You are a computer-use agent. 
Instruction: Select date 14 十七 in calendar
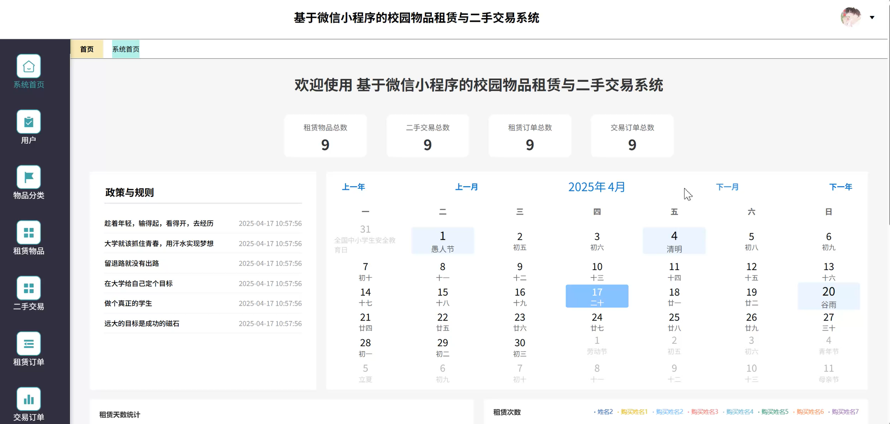point(365,297)
